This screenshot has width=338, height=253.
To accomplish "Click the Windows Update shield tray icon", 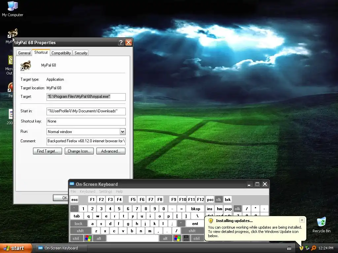I will (x=301, y=248).
